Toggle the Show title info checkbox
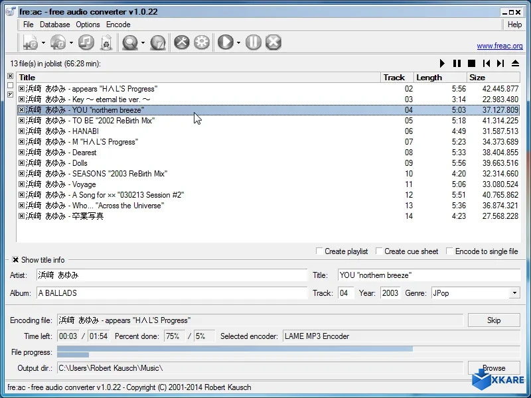The width and height of the screenshot is (531, 398). [15, 260]
